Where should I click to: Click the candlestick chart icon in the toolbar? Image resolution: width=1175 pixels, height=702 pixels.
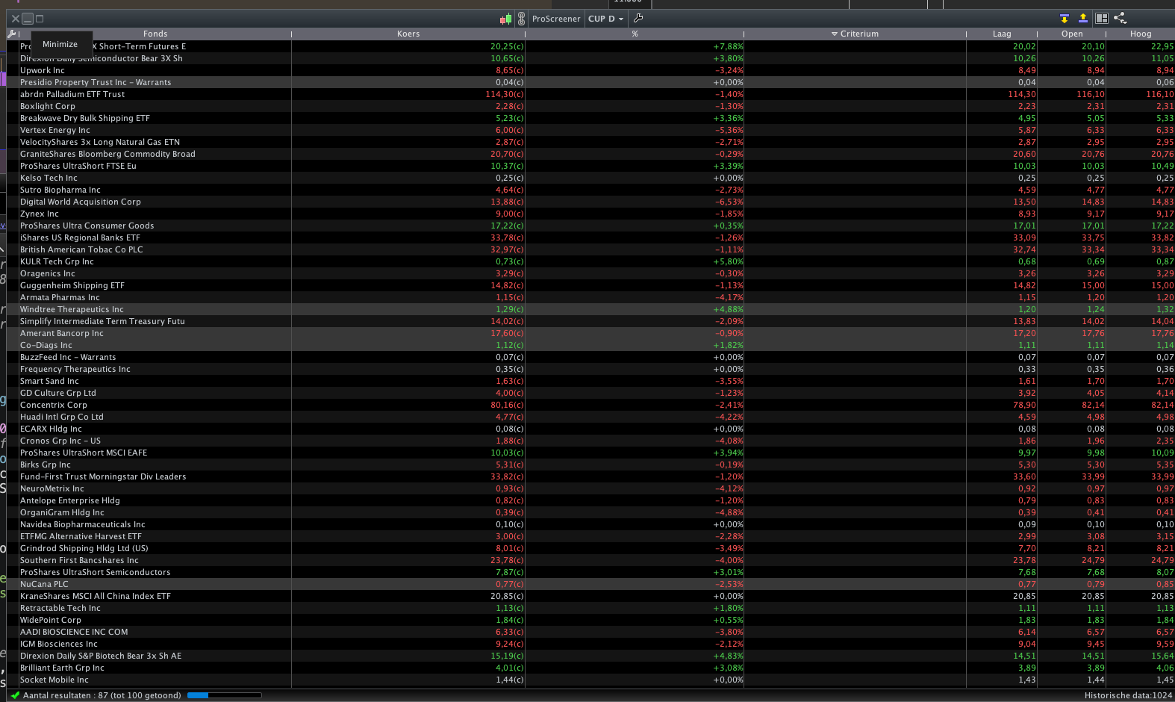click(x=505, y=19)
